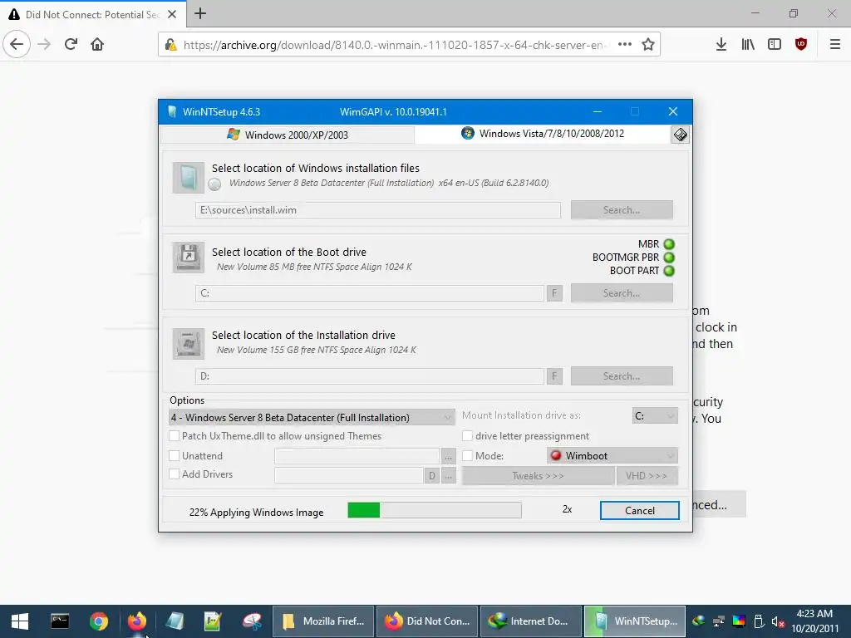Screen dimensions: 851x638
Task: Open the Tweaks >>> options
Action: pyautogui.click(x=538, y=476)
